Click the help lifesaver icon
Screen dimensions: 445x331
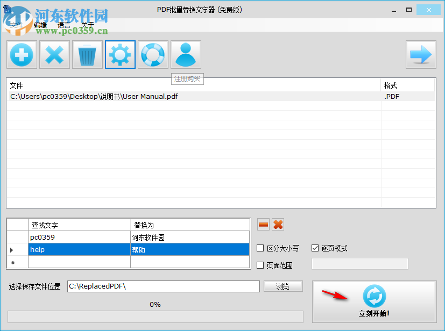tap(153, 54)
